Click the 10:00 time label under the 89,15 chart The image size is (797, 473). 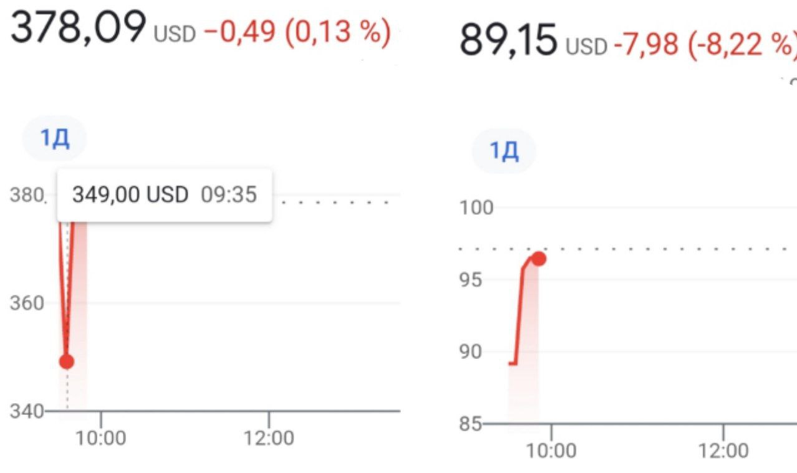click(551, 450)
